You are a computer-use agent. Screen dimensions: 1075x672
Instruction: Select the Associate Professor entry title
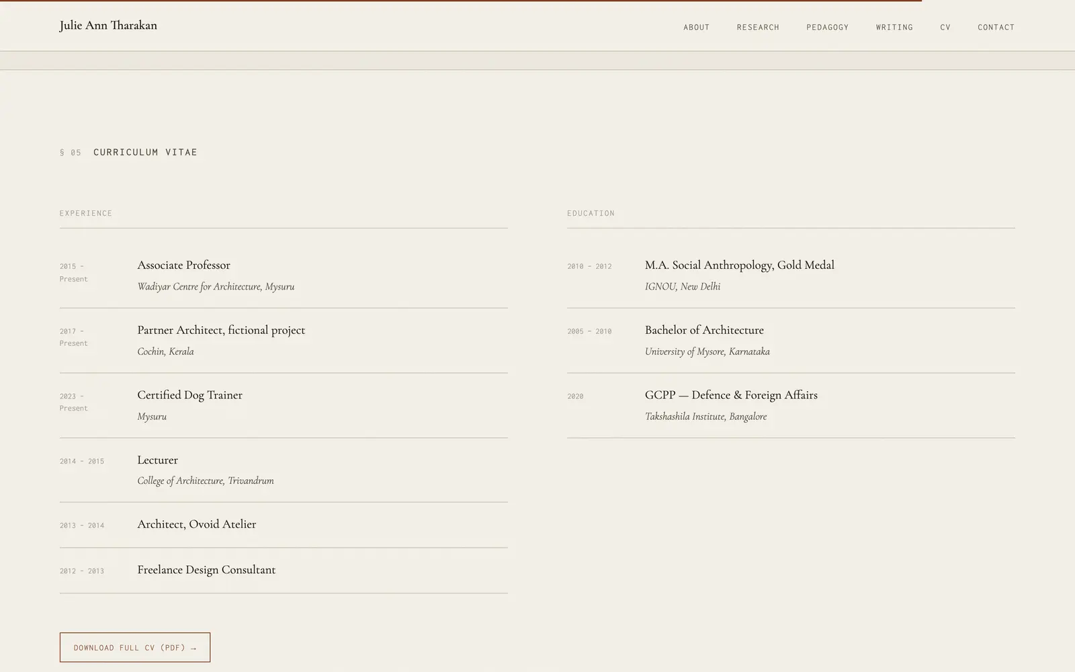click(183, 265)
